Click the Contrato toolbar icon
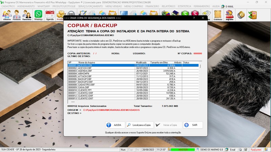 point(218,15)
